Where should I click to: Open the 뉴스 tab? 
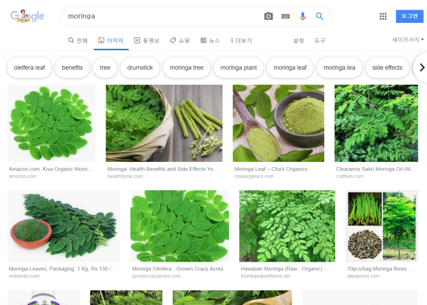coord(210,41)
